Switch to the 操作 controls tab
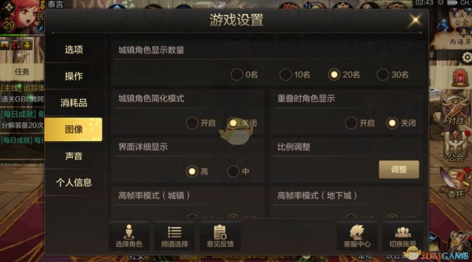The width and height of the screenshot is (472, 262). coord(73,76)
